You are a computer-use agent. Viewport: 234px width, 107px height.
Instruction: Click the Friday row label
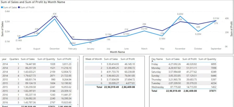(155, 64)
